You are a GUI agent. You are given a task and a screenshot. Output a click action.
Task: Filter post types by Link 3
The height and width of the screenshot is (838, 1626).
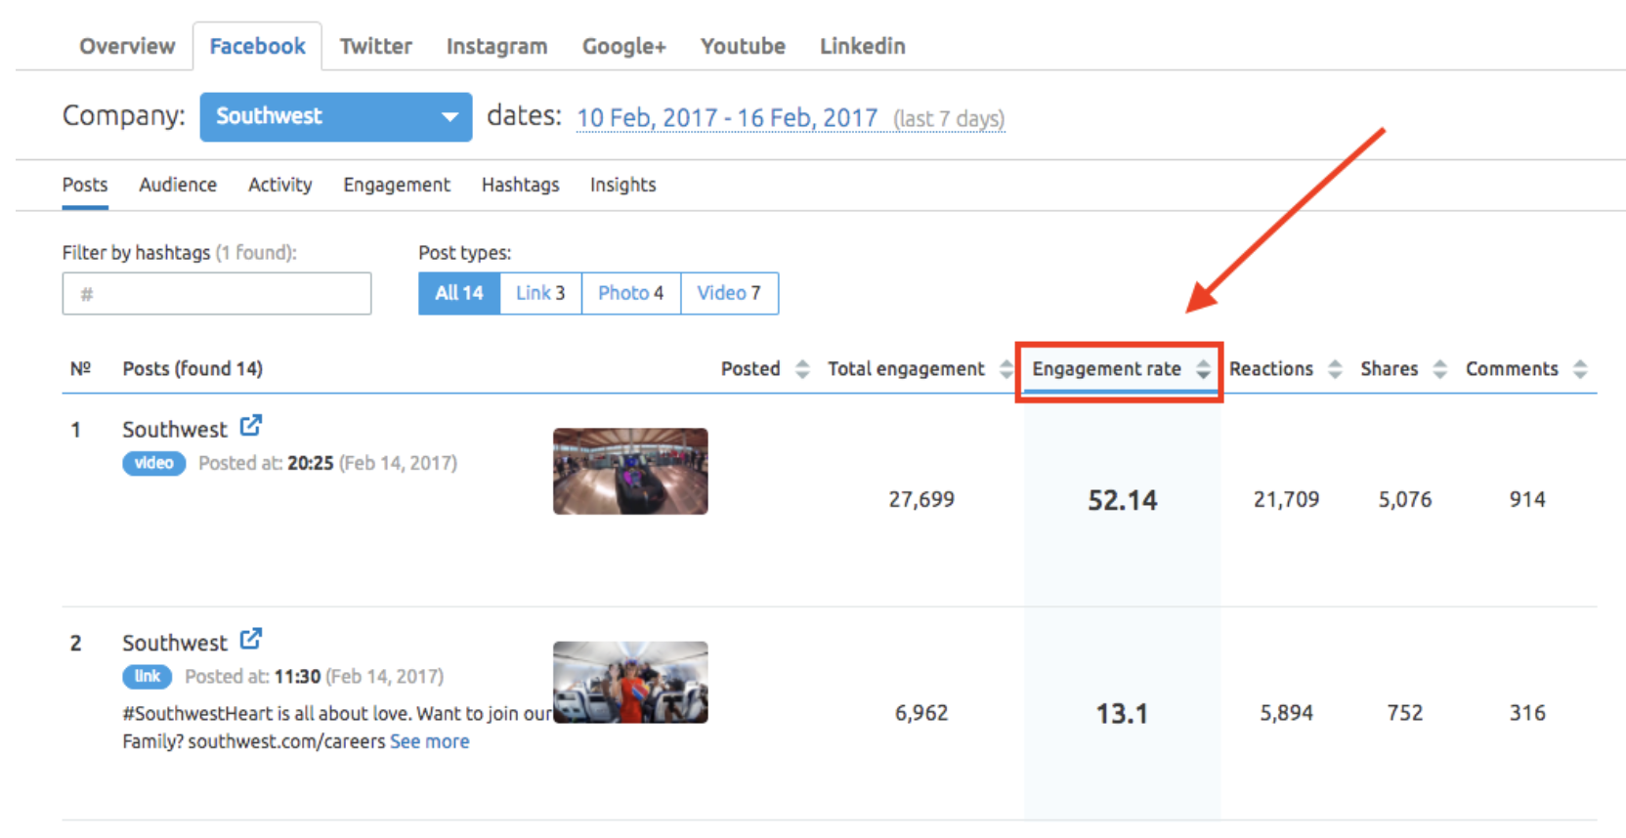pyautogui.click(x=540, y=293)
